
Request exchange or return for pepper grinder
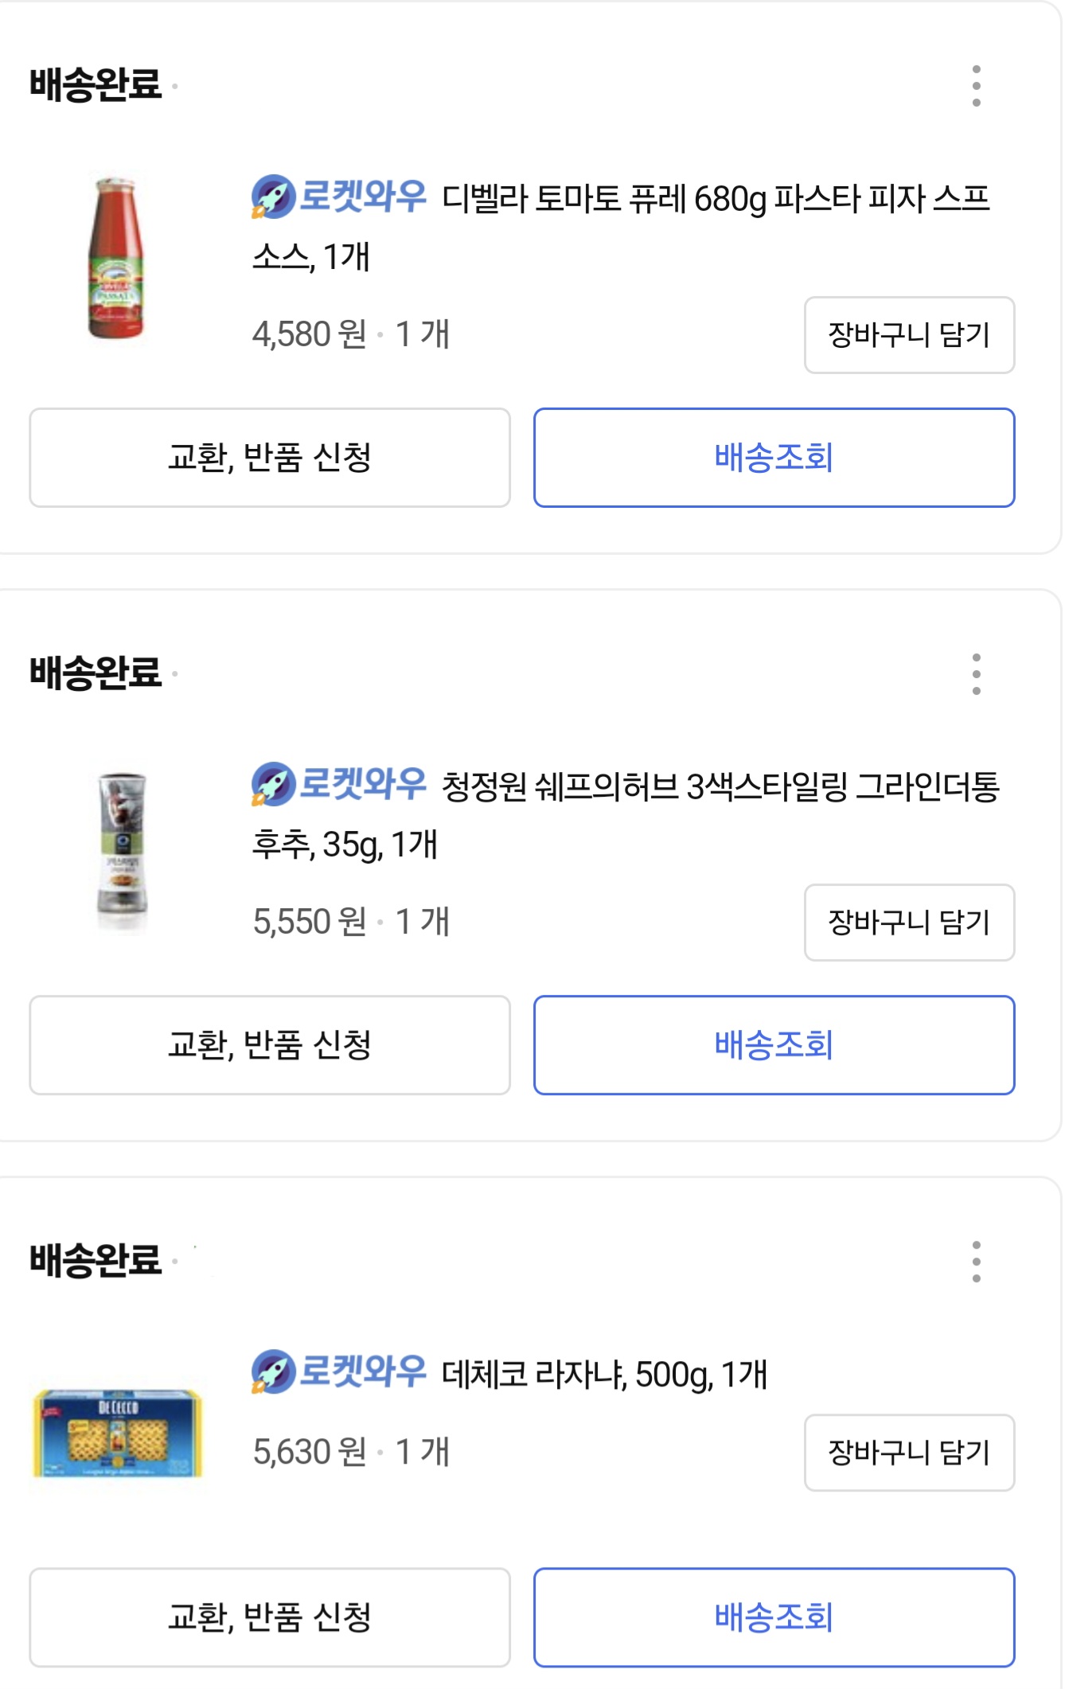(270, 1045)
